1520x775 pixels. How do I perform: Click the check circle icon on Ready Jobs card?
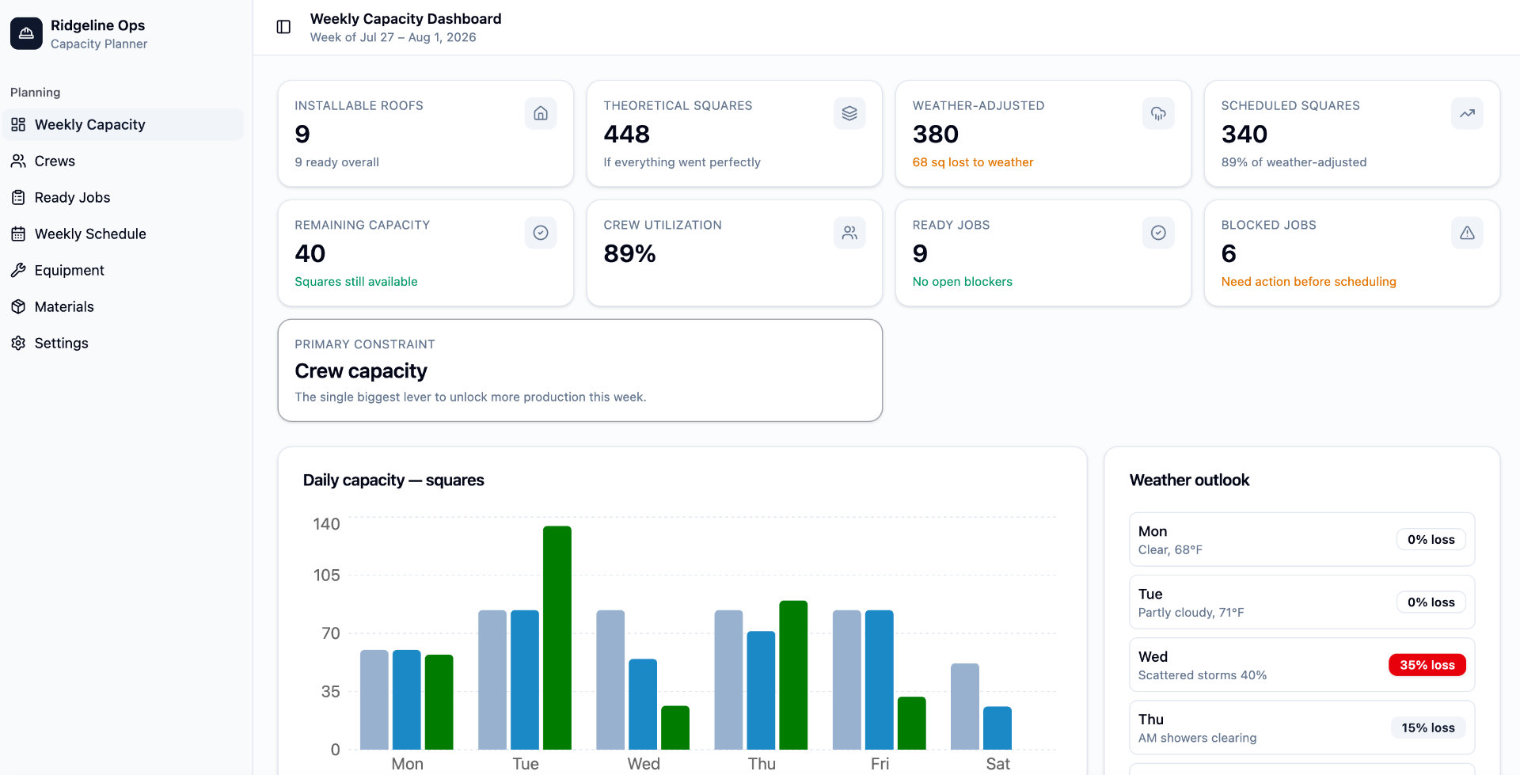tap(1158, 233)
